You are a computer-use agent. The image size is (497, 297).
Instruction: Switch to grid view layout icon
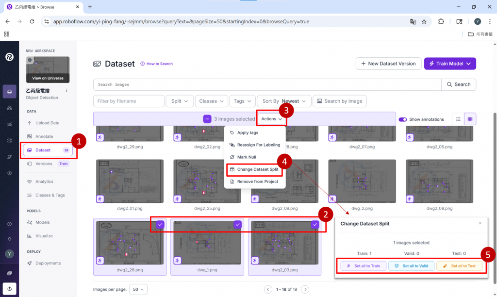(470, 119)
